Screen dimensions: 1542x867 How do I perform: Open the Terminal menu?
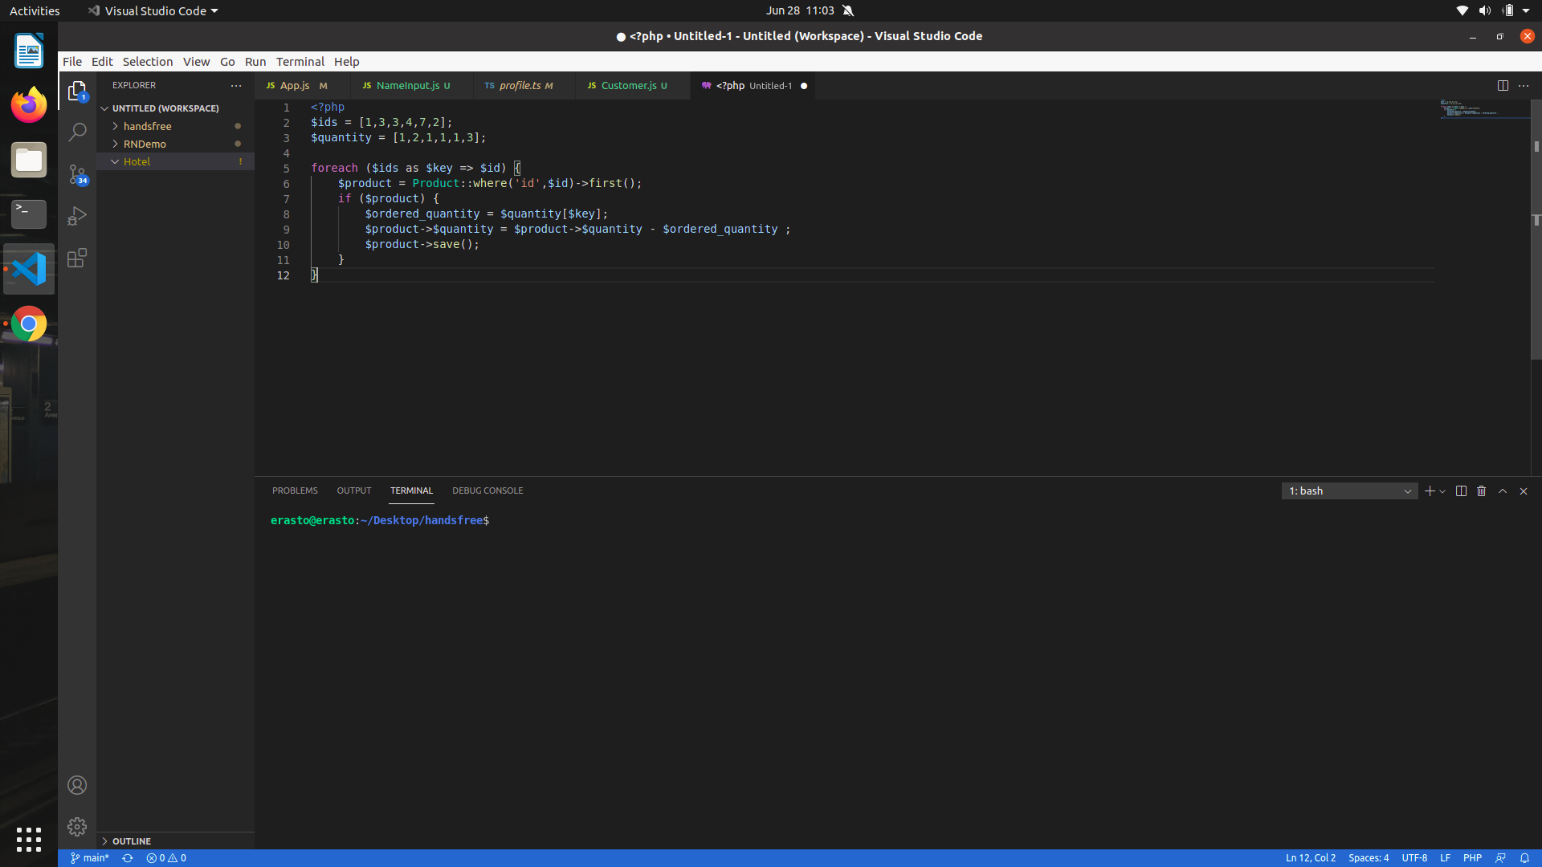pyautogui.click(x=300, y=62)
